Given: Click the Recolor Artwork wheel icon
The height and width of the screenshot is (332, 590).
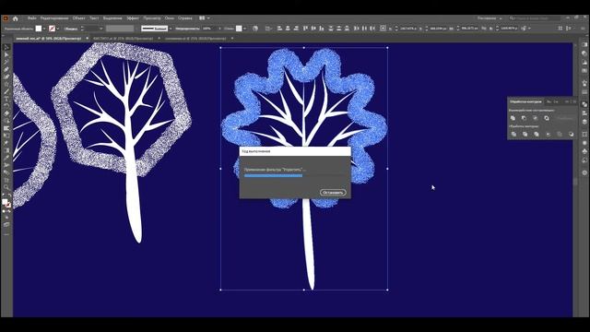Looking at the screenshot, I should pos(255,29).
